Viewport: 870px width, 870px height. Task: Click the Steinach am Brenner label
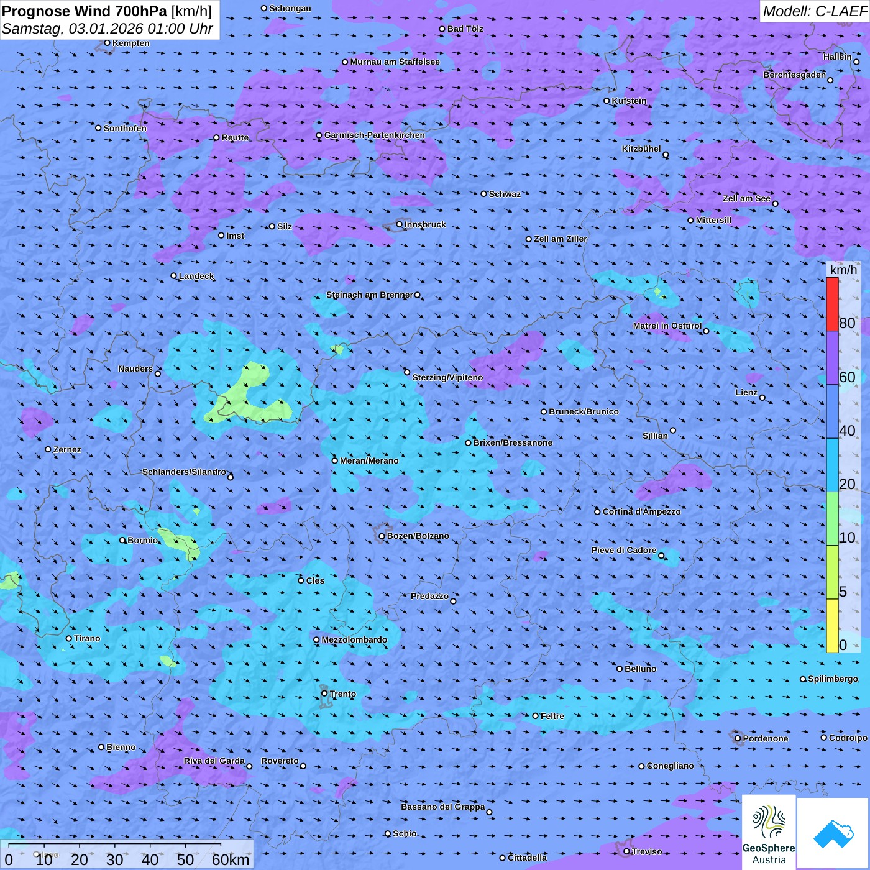370,295
